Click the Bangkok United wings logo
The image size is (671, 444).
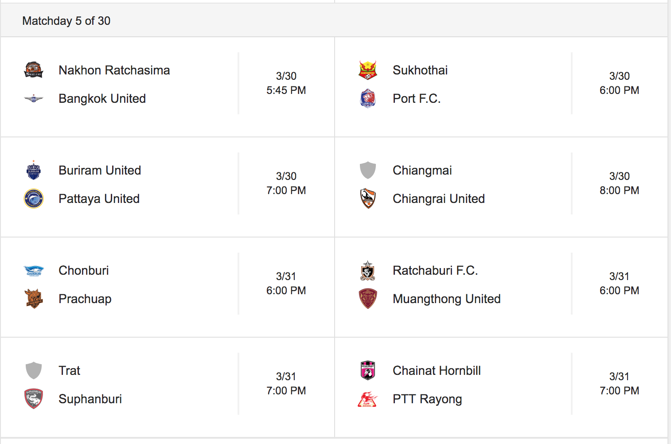point(34,98)
